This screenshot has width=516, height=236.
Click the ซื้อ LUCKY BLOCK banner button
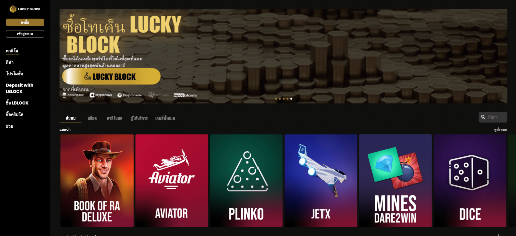point(111,77)
